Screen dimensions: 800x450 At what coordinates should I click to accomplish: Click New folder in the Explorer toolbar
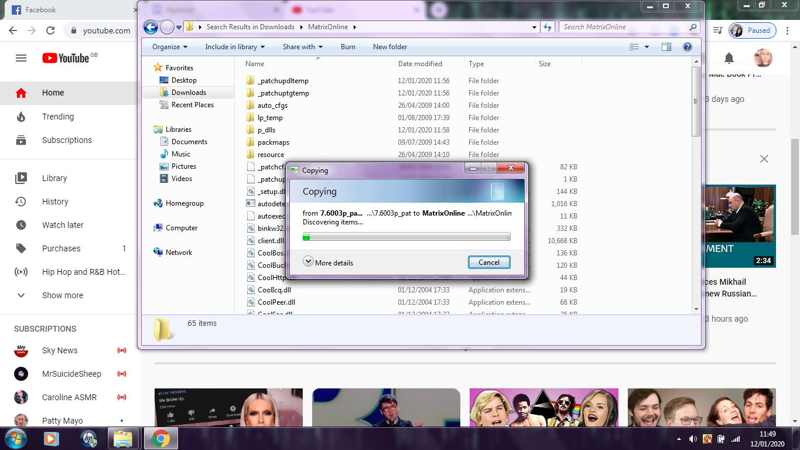[390, 47]
